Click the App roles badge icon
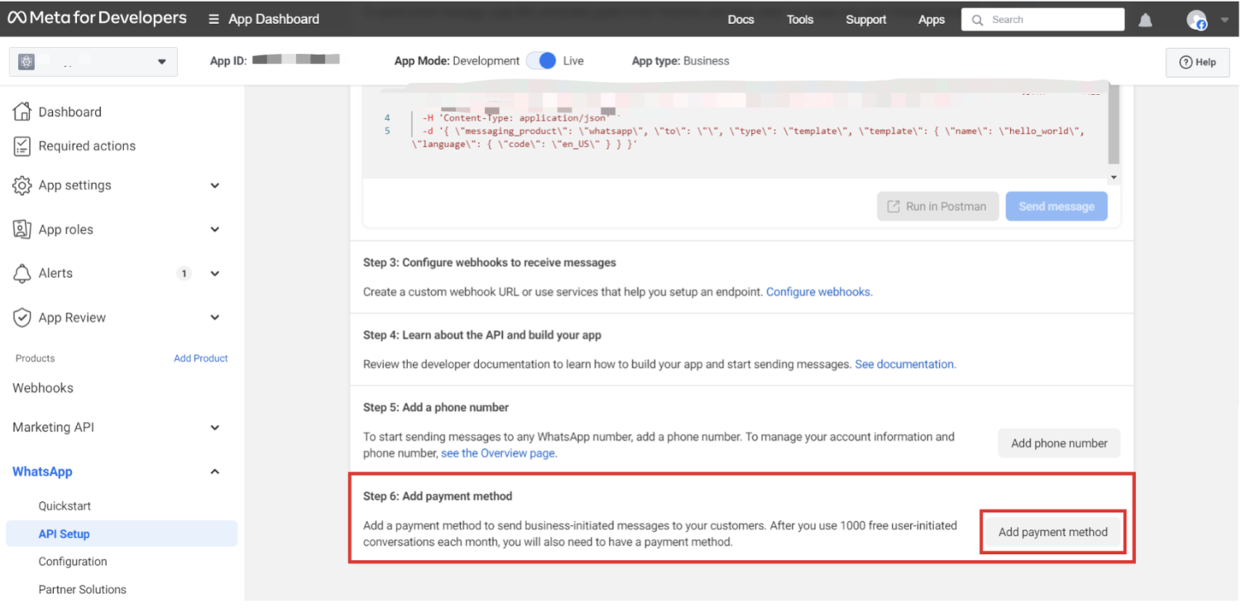 22,229
